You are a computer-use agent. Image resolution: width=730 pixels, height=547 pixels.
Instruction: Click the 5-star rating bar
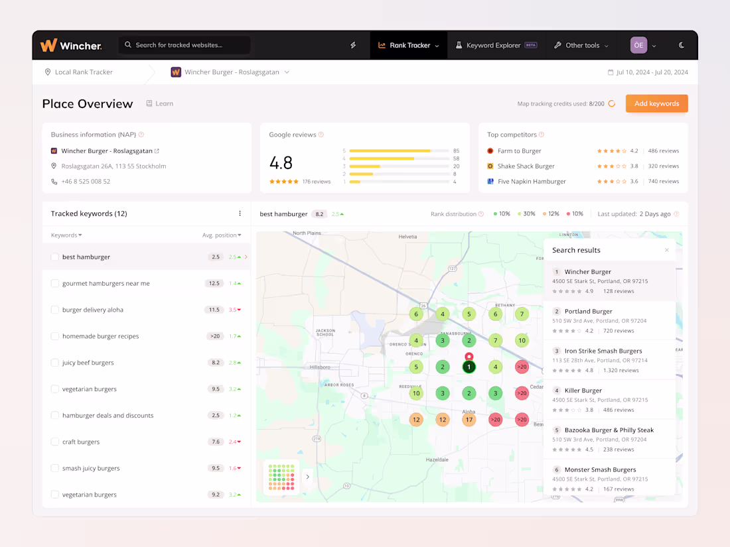[x=399, y=151]
